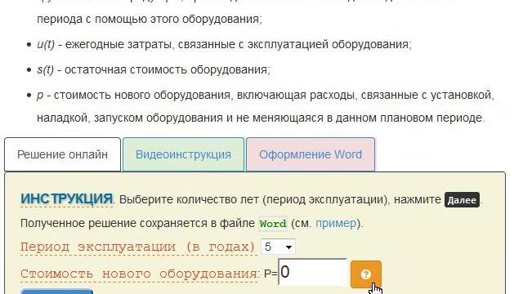Select the Период эксплуатации (в годах) label

pyautogui.click(x=138, y=247)
